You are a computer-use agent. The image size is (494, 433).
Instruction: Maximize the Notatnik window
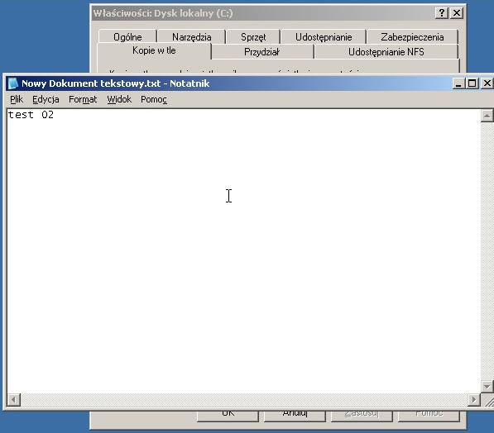[x=472, y=83]
